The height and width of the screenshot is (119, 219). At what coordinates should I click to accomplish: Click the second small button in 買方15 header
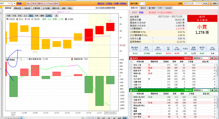pos(216,58)
